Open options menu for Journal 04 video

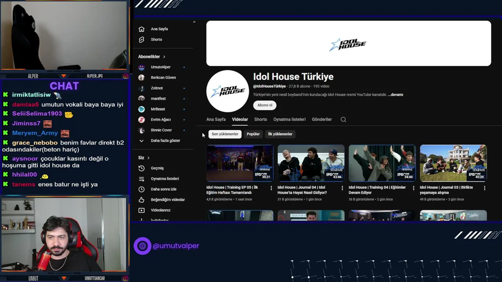[x=342, y=188]
